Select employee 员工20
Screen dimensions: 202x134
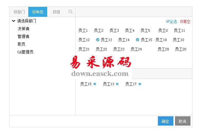(181, 49)
